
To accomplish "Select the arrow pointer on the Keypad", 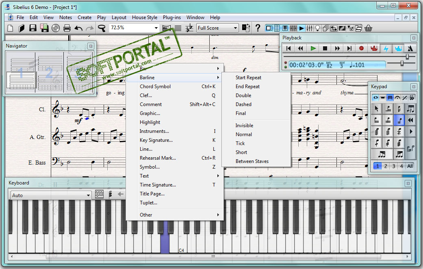I will 376,109.
